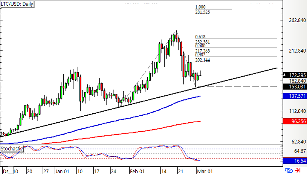The height and width of the screenshot is (174, 307).
Task: Click the 162.840 price axis label
Action: pyautogui.click(x=297, y=81)
